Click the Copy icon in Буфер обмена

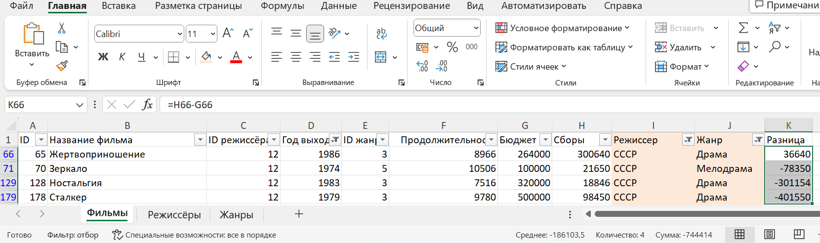coord(62,47)
